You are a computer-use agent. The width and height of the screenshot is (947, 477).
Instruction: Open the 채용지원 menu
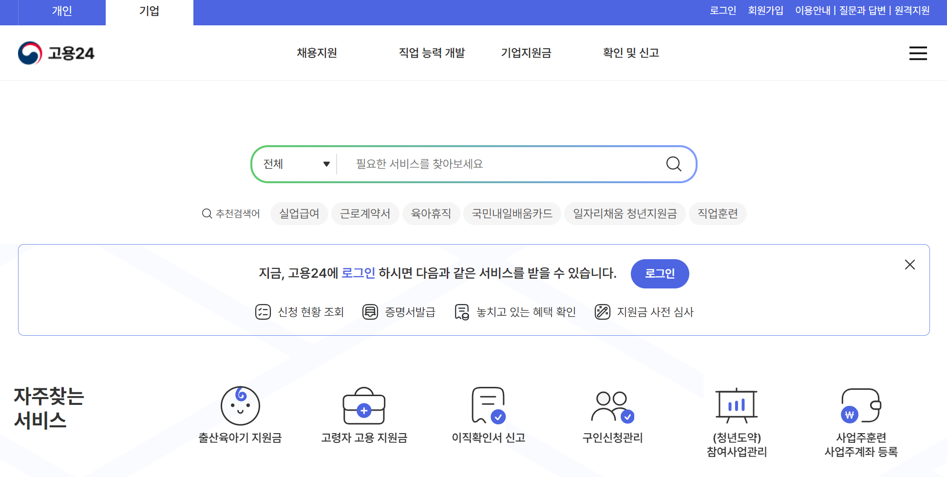coord(316,53)
